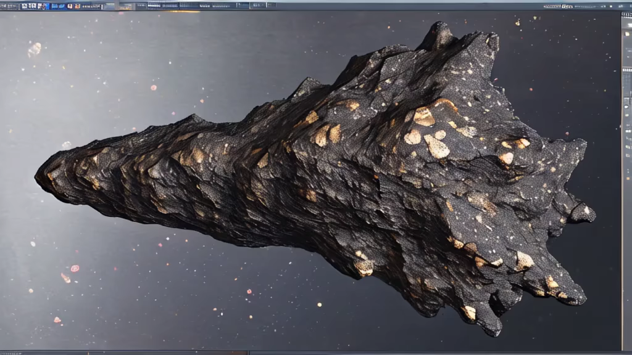The height and width of the screenshot is (355, 632).
Task: Click the small grid icon at top-right corner
Action: [620, 6]
